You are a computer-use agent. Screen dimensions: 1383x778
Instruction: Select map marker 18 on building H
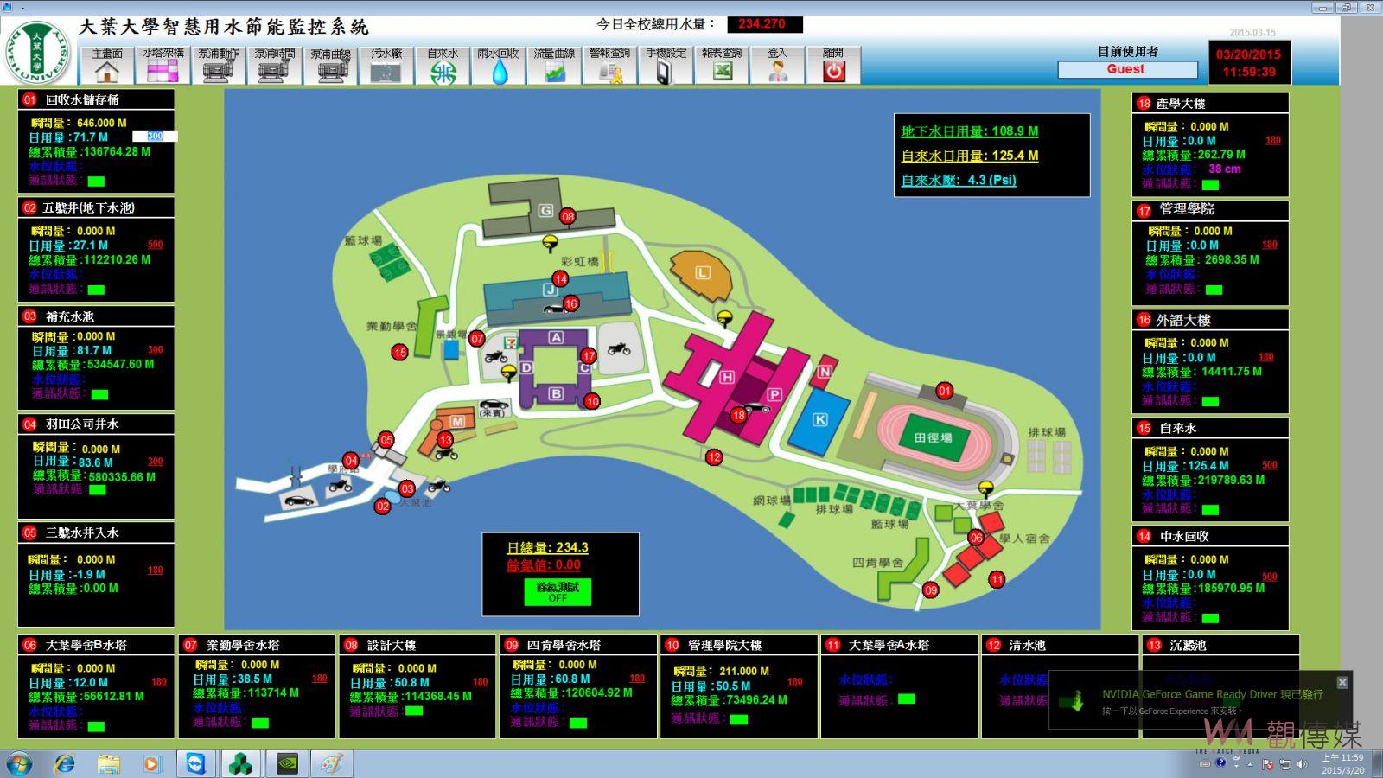738,415
